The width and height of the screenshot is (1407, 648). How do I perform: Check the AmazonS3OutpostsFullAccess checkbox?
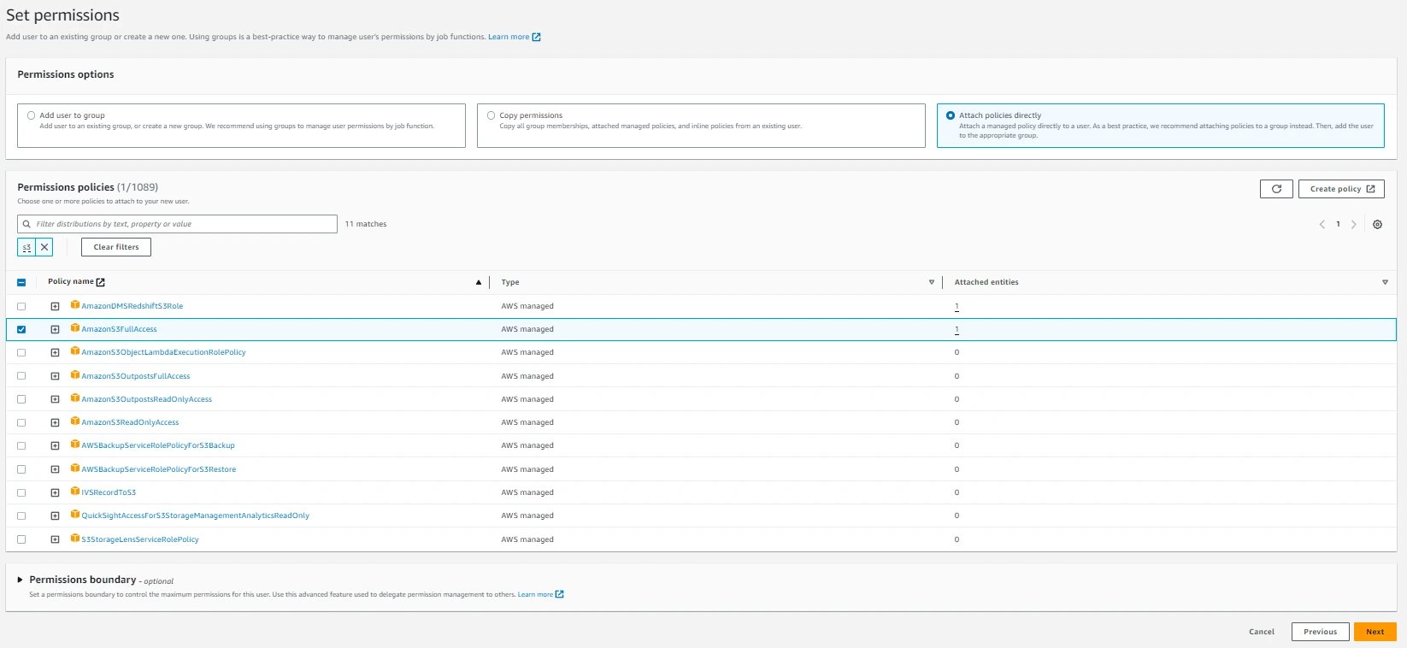click(21, 376)
